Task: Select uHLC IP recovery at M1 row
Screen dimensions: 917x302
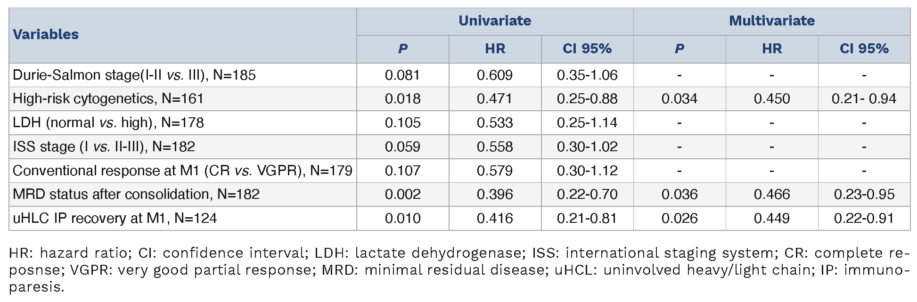Action: pyautogui.click(x=115, y=218)
